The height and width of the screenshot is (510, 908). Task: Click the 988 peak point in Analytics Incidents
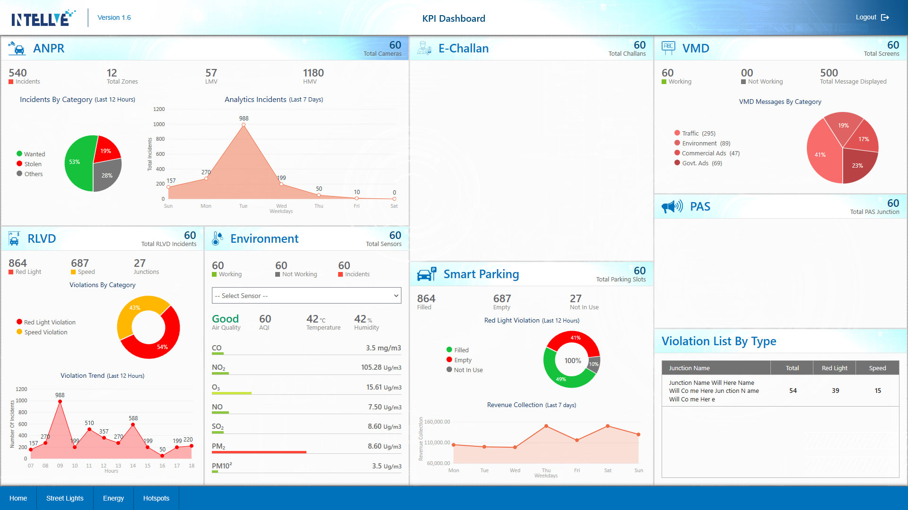pos(244,125)
